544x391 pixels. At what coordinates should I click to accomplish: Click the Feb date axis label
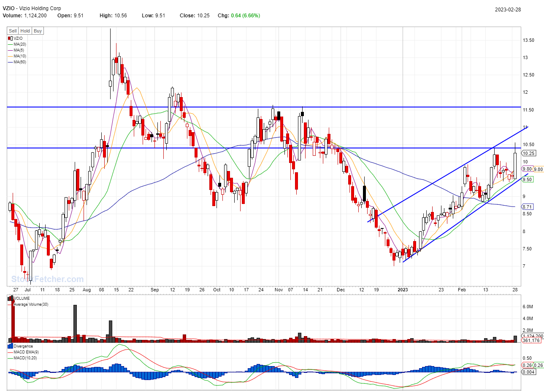[462, 290]
